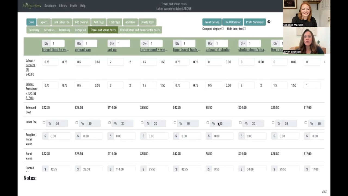
Task: Open the unload van column link
Action: pyautogui.click(x=83, y=50)
